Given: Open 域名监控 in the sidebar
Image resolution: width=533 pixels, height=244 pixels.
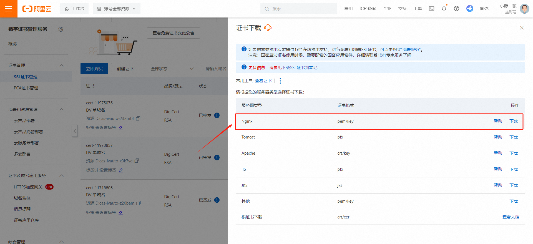Looking at the screenshot, I should 22,198.
